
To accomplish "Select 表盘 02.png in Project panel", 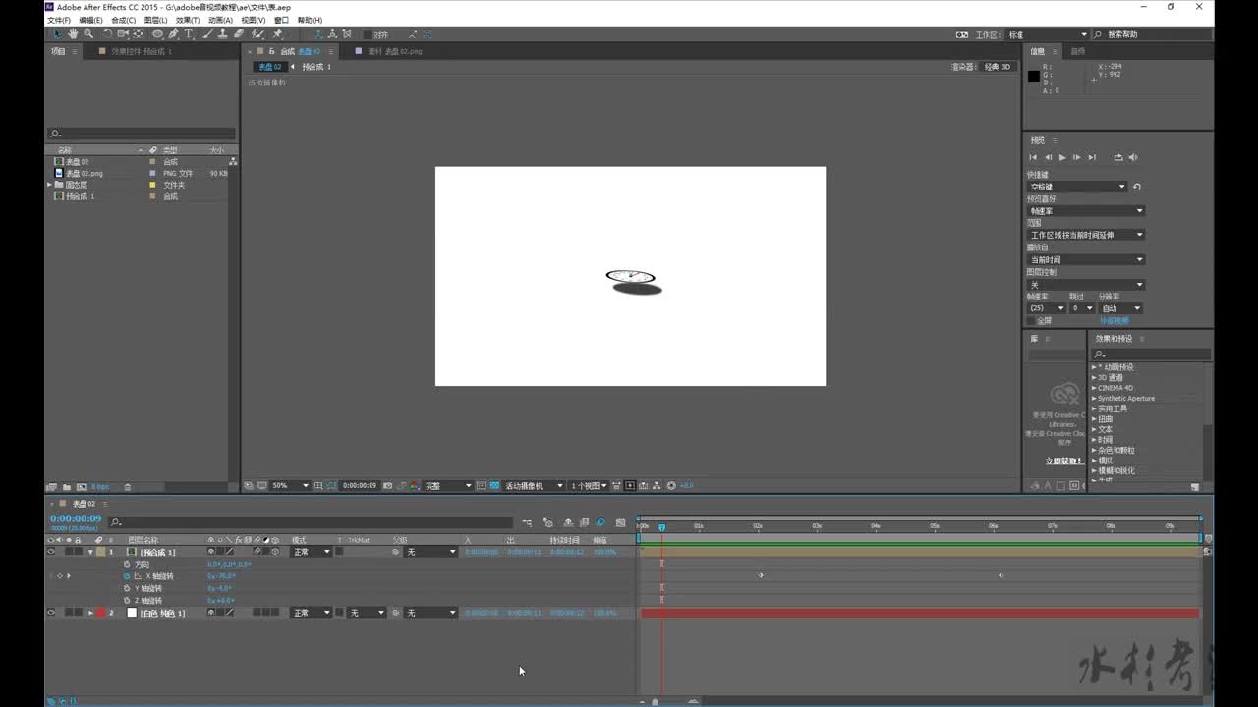I will click(x=85, y=173).
